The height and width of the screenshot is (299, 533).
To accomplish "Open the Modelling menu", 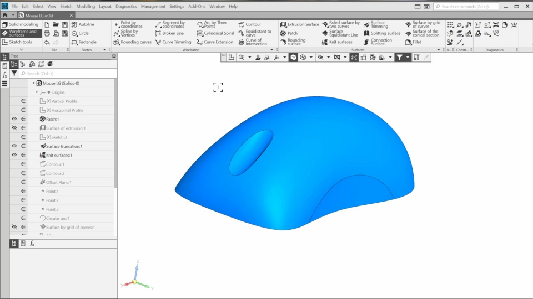I will coord(86,6).
